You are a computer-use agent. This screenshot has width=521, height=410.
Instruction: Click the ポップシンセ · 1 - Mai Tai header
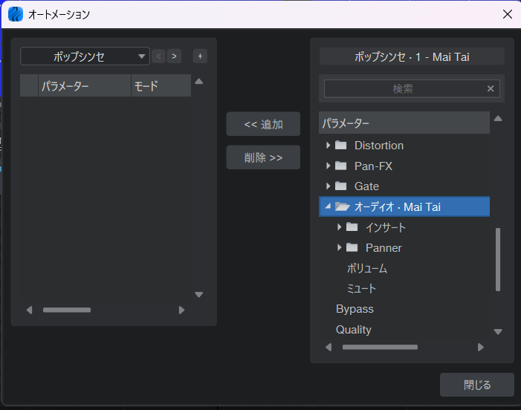(412, 56)
